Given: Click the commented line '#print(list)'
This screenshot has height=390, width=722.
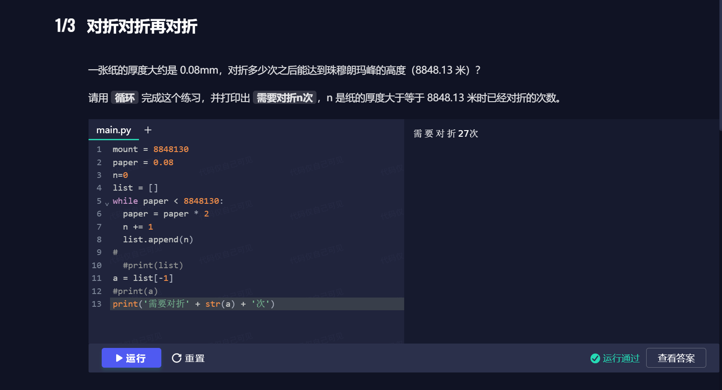Looking at the screenshot, I should coord(153,266).
